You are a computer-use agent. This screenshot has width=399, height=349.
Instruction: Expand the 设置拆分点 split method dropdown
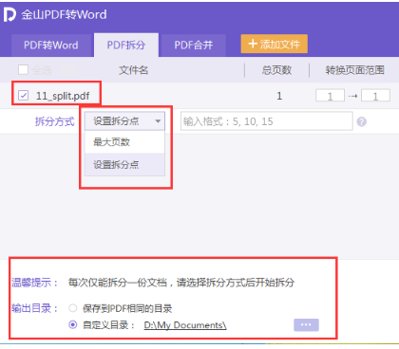point(124,121)
